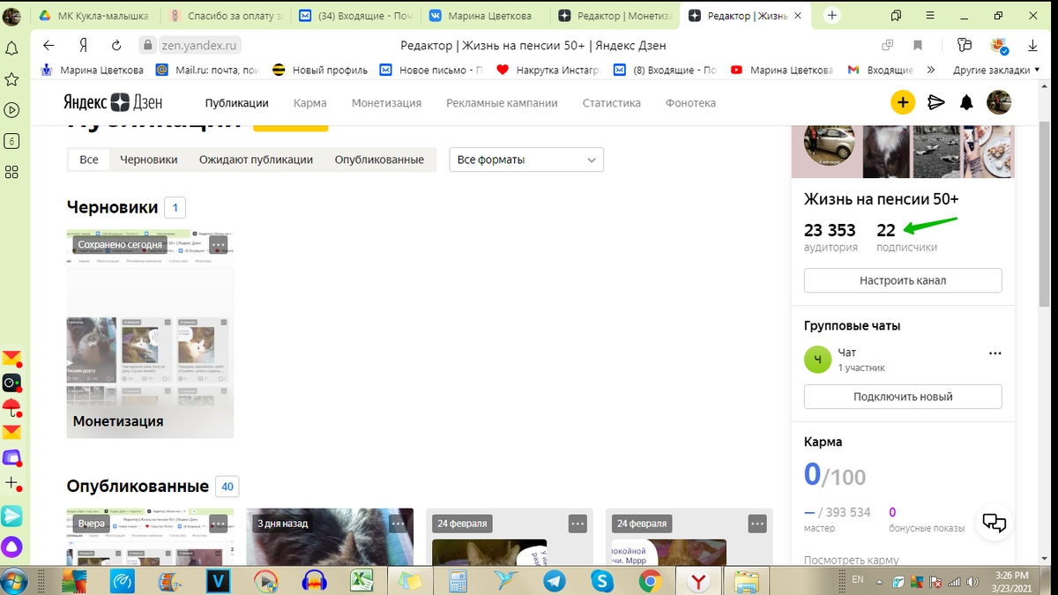Click the Настроить канал button
The image size is (1058, 595).
tap(902, 280)
